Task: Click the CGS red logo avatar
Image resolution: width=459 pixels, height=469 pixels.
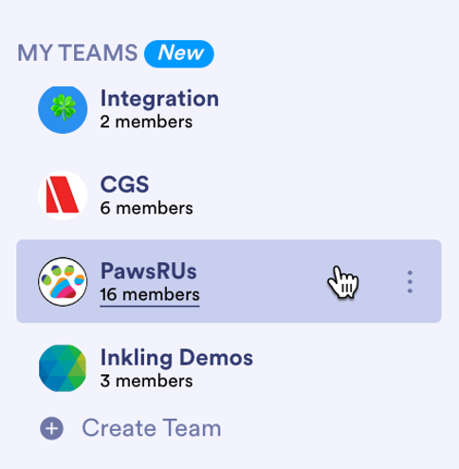Action: 63,196
